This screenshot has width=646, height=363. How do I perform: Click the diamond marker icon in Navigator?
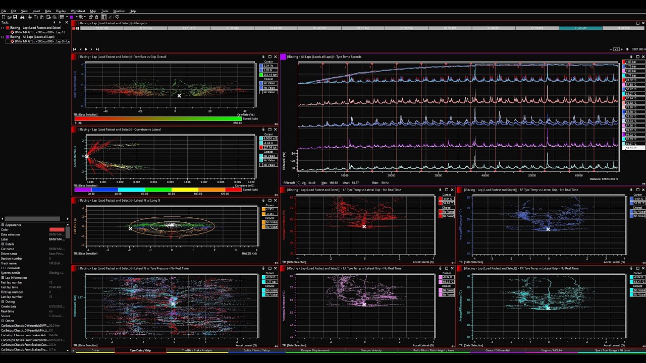coord(627,49)
